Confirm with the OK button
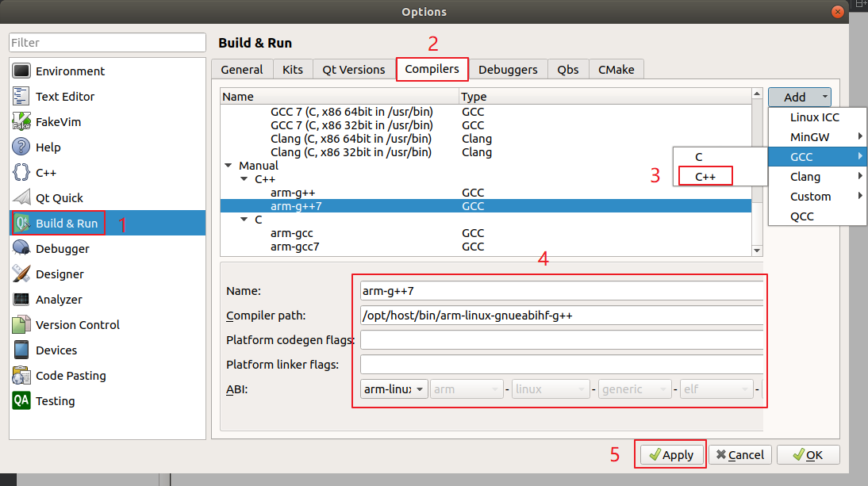This screenshot has width=868, height=486. pyautogui.click(x=808, y=455)
